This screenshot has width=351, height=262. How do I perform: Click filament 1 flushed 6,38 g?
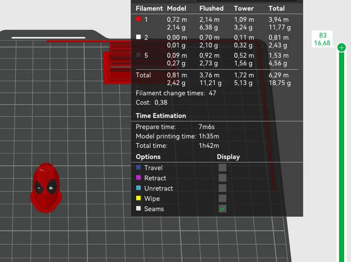coord(208,27)
